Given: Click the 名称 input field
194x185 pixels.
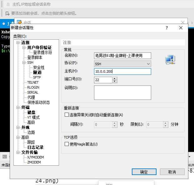Looking at the screenshot, I should click(122, 56).
